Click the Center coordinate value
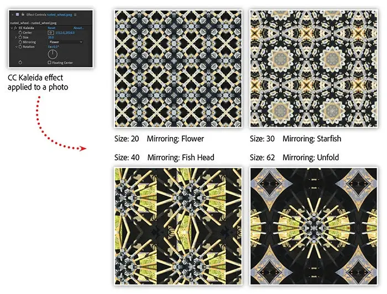Screen dimensions: 387x294 point(65,33)
